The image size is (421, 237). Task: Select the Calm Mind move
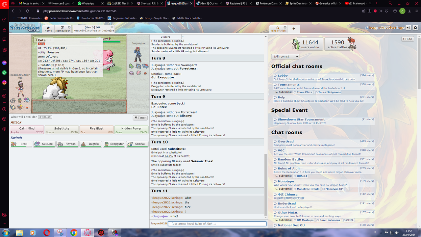[x=27, y=130]
